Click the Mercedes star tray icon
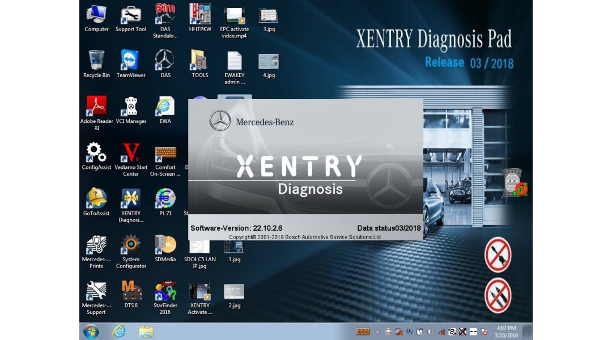Screen dimensions: 612x340 point(409,332)
